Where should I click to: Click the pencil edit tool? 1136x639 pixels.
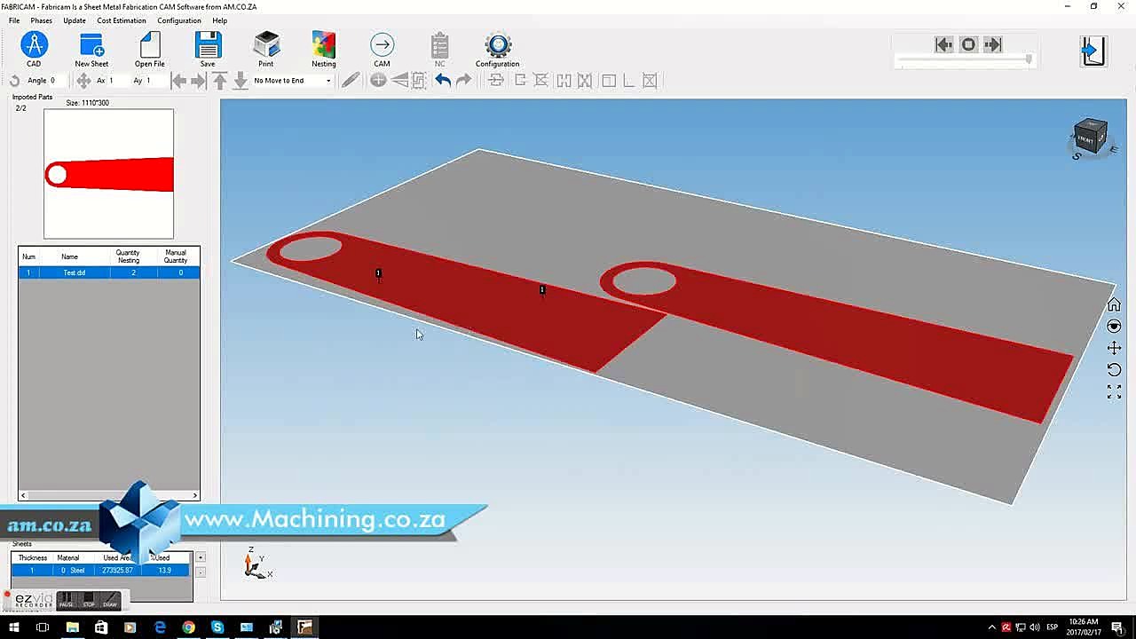351,81
